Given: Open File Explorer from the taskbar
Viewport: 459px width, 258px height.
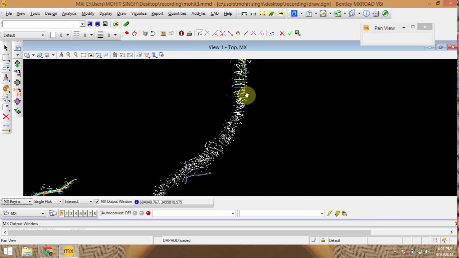Looking at the screenshot, I should click(x=27, y=251).
